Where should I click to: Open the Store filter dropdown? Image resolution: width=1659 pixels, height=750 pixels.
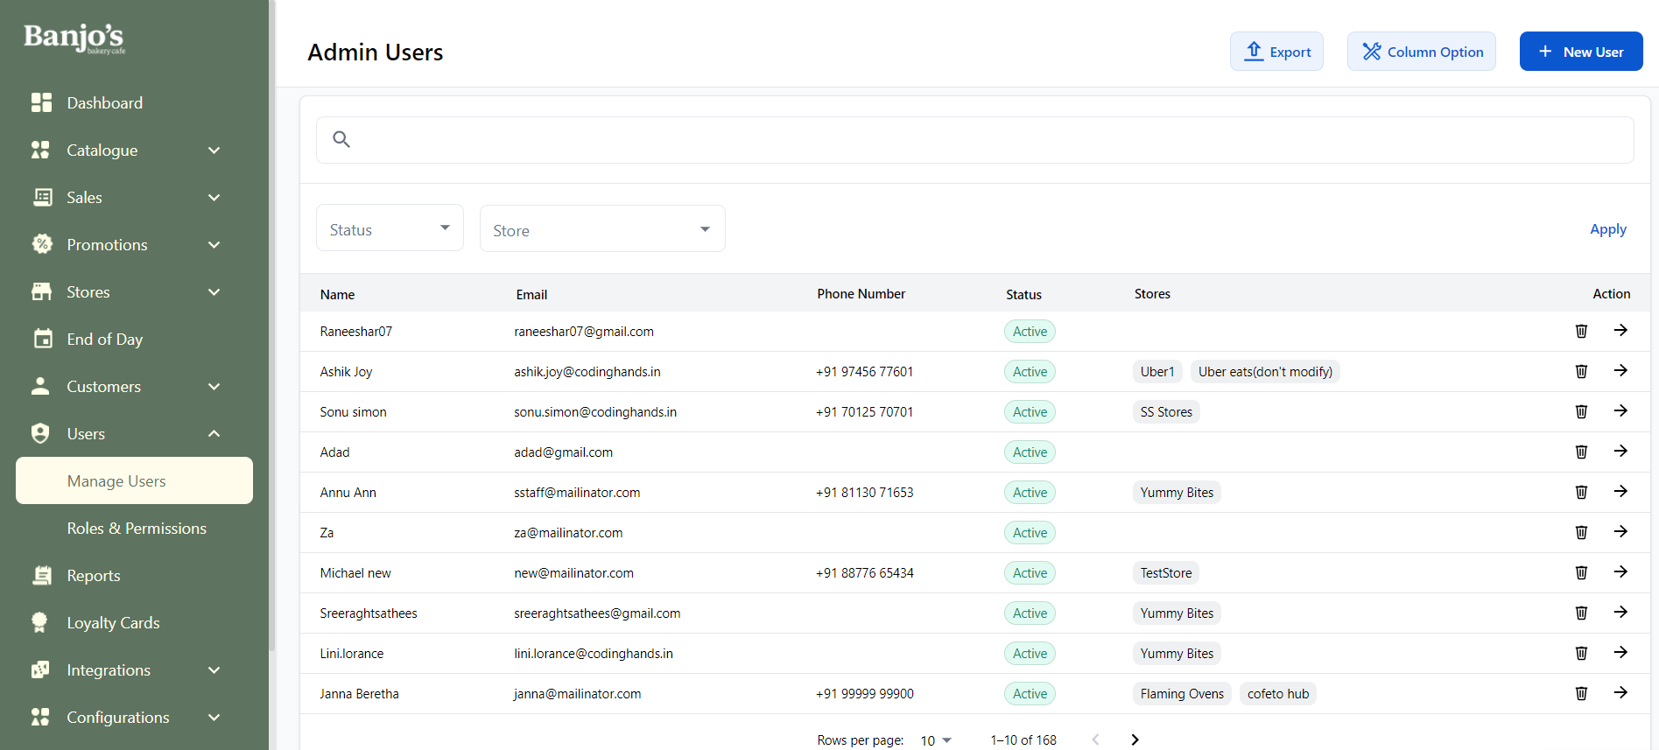click(602, 229)
